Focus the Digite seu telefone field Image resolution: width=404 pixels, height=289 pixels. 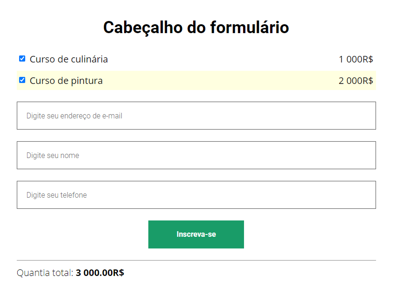click(x=196, y=195)
